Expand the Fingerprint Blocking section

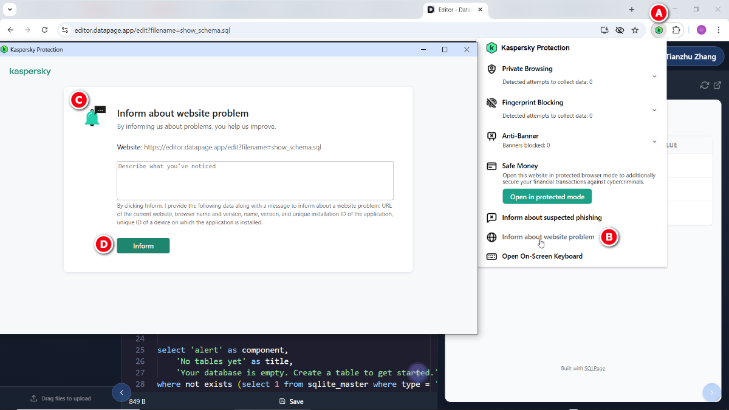click(x=654, y=110)
